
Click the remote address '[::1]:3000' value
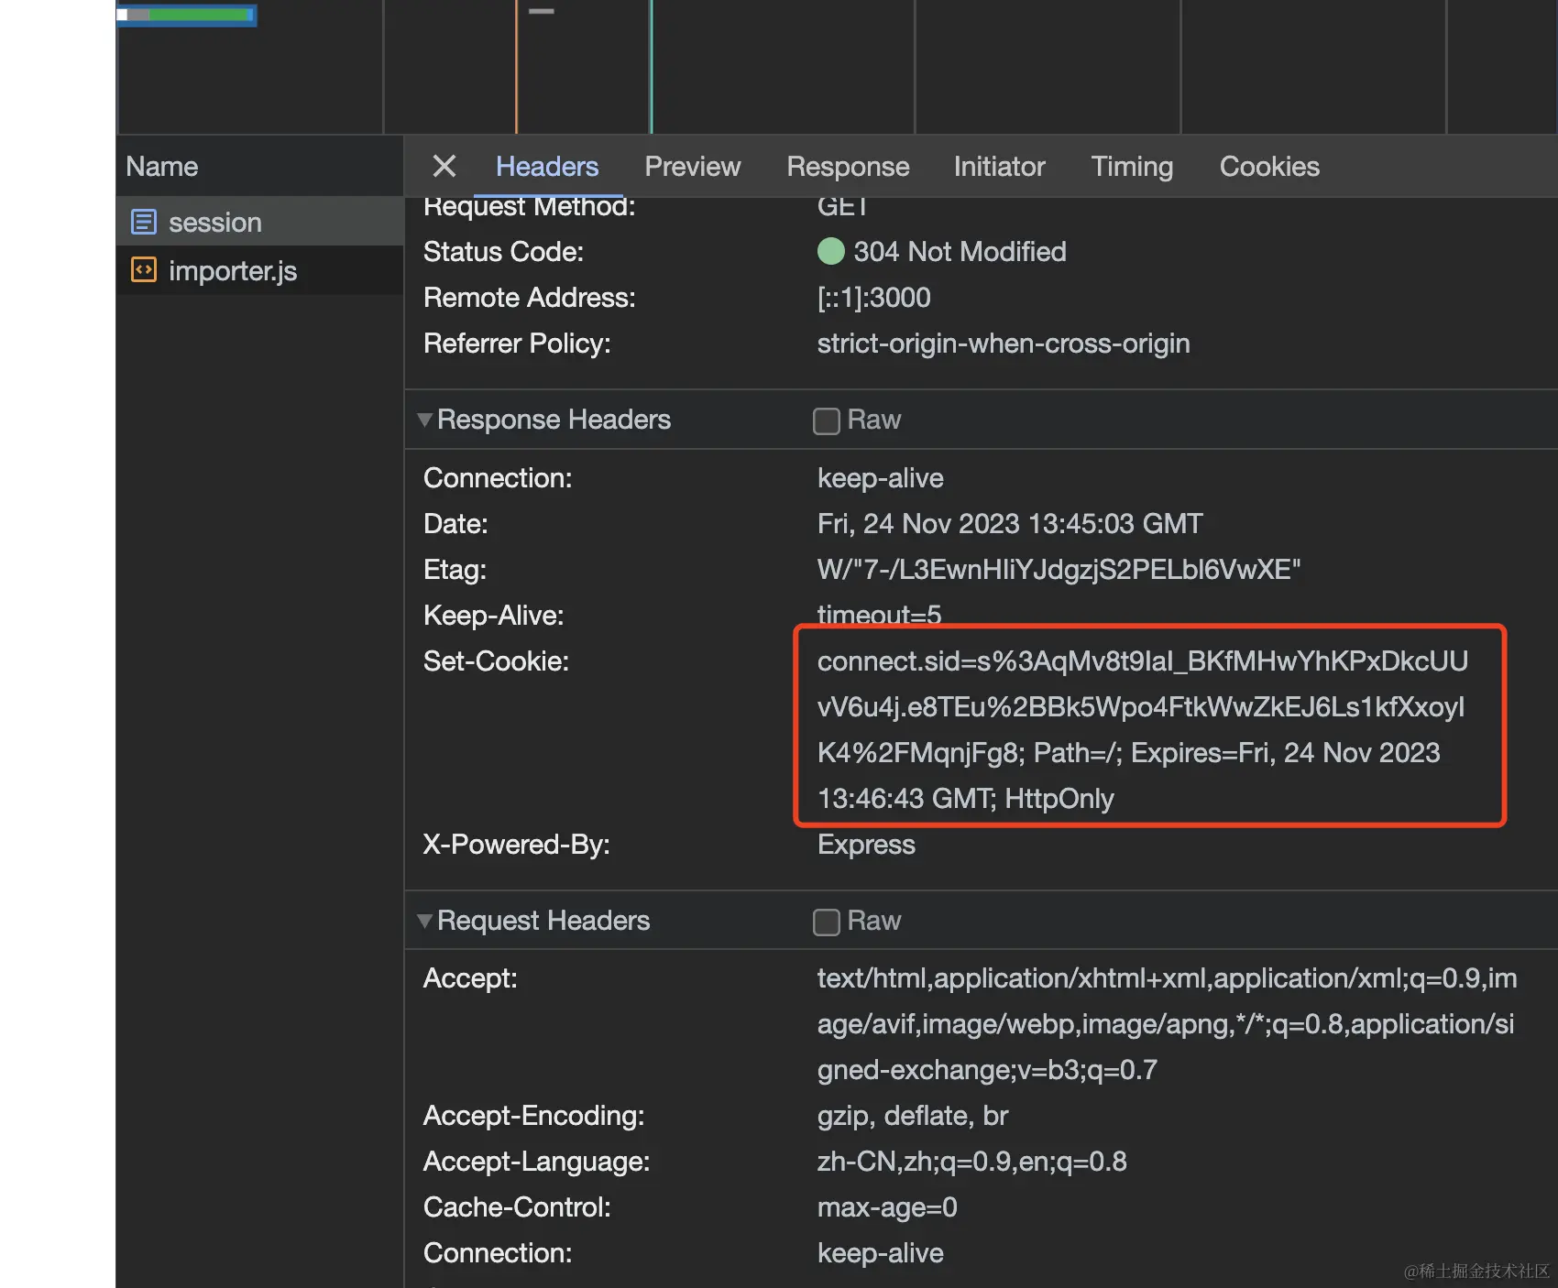pos(873,297)
